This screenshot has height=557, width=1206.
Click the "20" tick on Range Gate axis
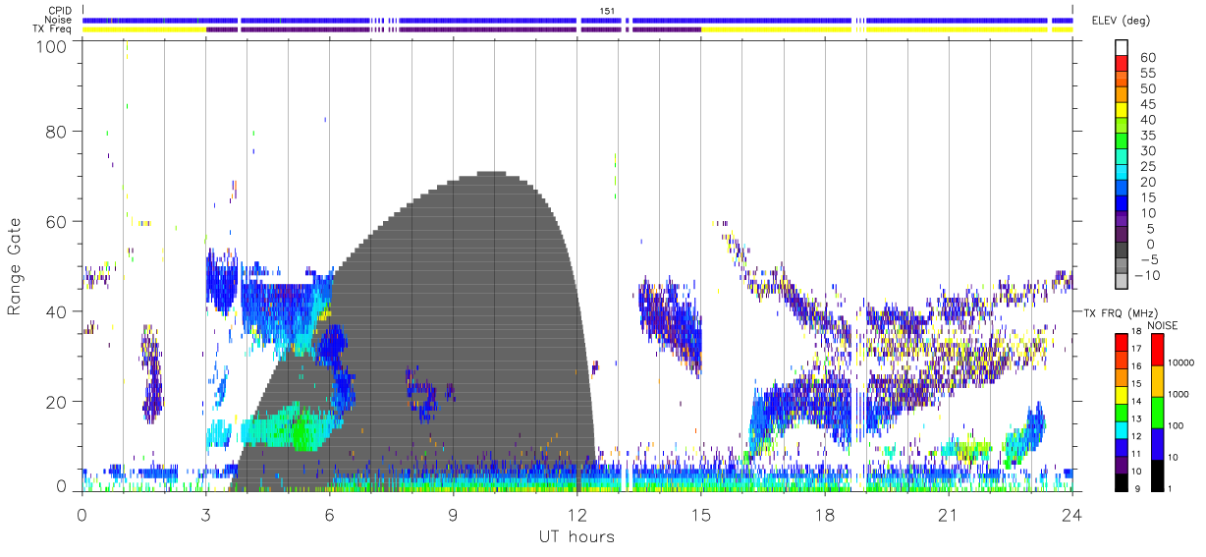(58, 402)
